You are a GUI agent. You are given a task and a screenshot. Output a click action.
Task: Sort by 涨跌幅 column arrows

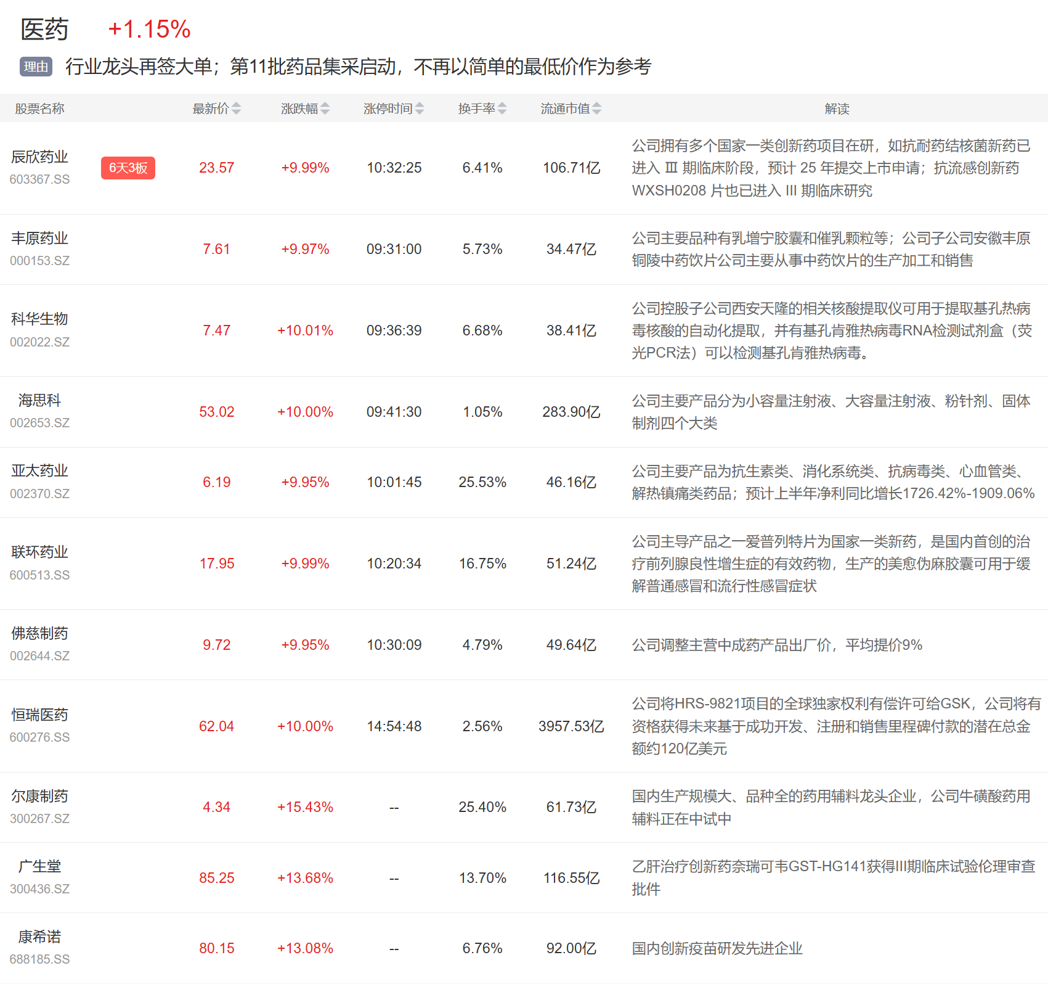325,109
